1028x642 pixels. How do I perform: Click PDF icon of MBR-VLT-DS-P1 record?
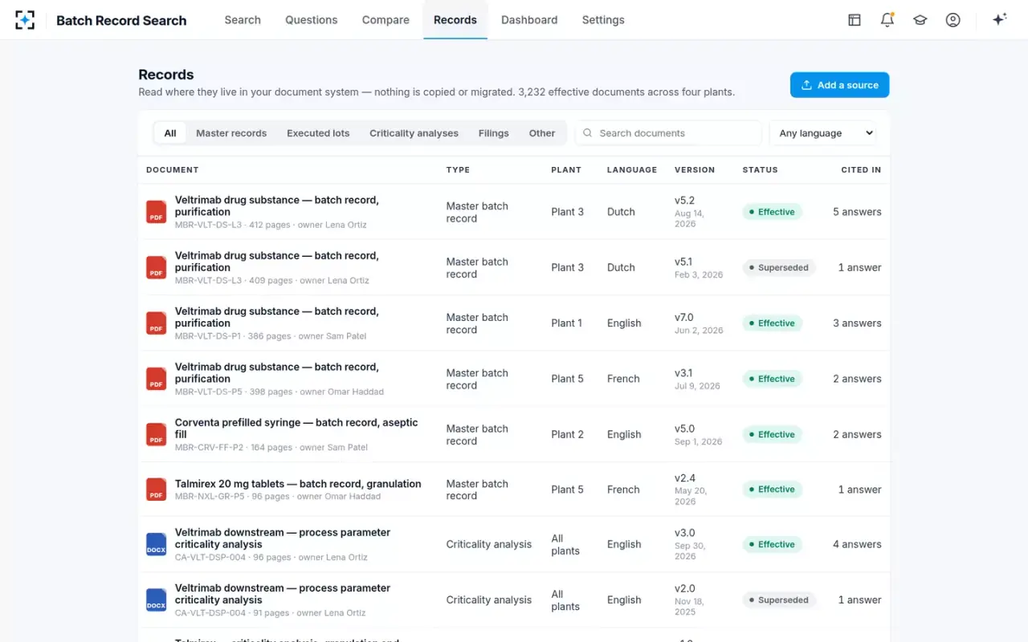pos(156,323)
